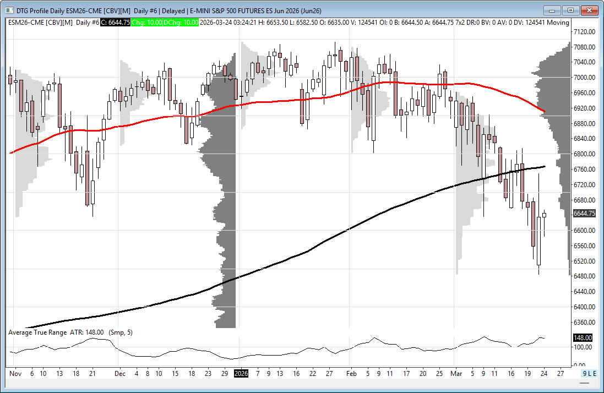Image resolution: width=604 pixels, height=393 pixels.
Task: Click the 'E' indicator in bottom-right corner
Action: point(594,374)
